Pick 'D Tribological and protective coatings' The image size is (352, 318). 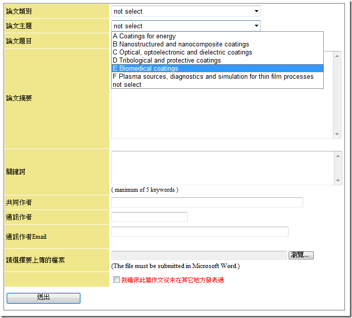coord(167,61)
